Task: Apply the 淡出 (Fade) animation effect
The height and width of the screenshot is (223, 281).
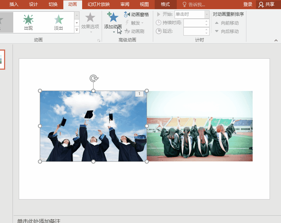Action: pyautogui.click(x=59, y=22)
